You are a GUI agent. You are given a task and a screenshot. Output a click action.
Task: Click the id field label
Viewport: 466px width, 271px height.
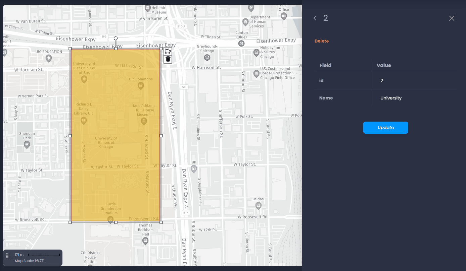click(x=321, y=81)
